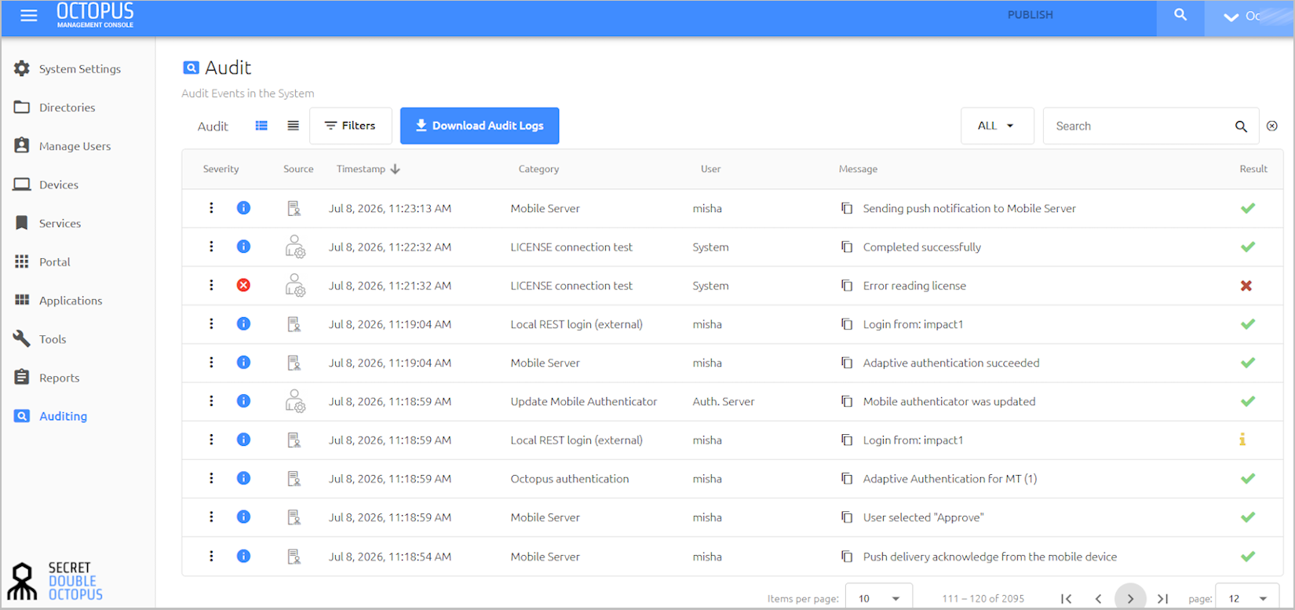Open the items per page dropdown
The image size is (1295, 610).
tap(878, 598)
